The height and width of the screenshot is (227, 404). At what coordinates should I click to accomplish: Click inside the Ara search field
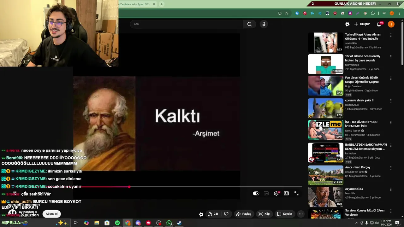[187, 24]
